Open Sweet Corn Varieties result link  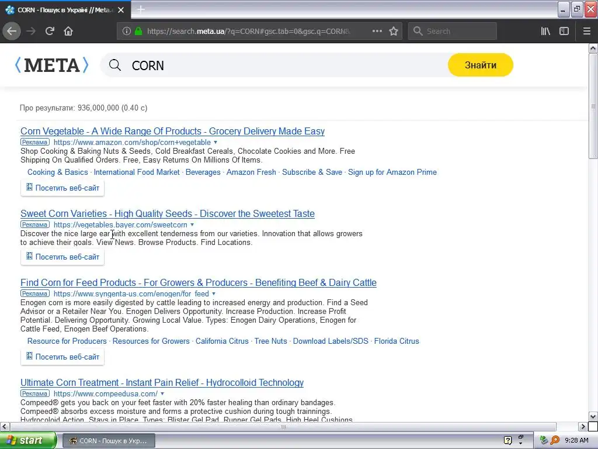tap(168, 214)
